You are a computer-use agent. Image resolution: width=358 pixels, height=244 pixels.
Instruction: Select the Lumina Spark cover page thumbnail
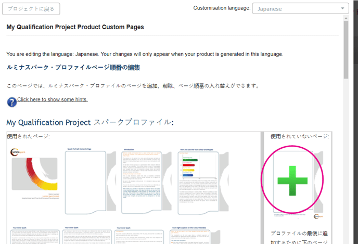point(35,174)
